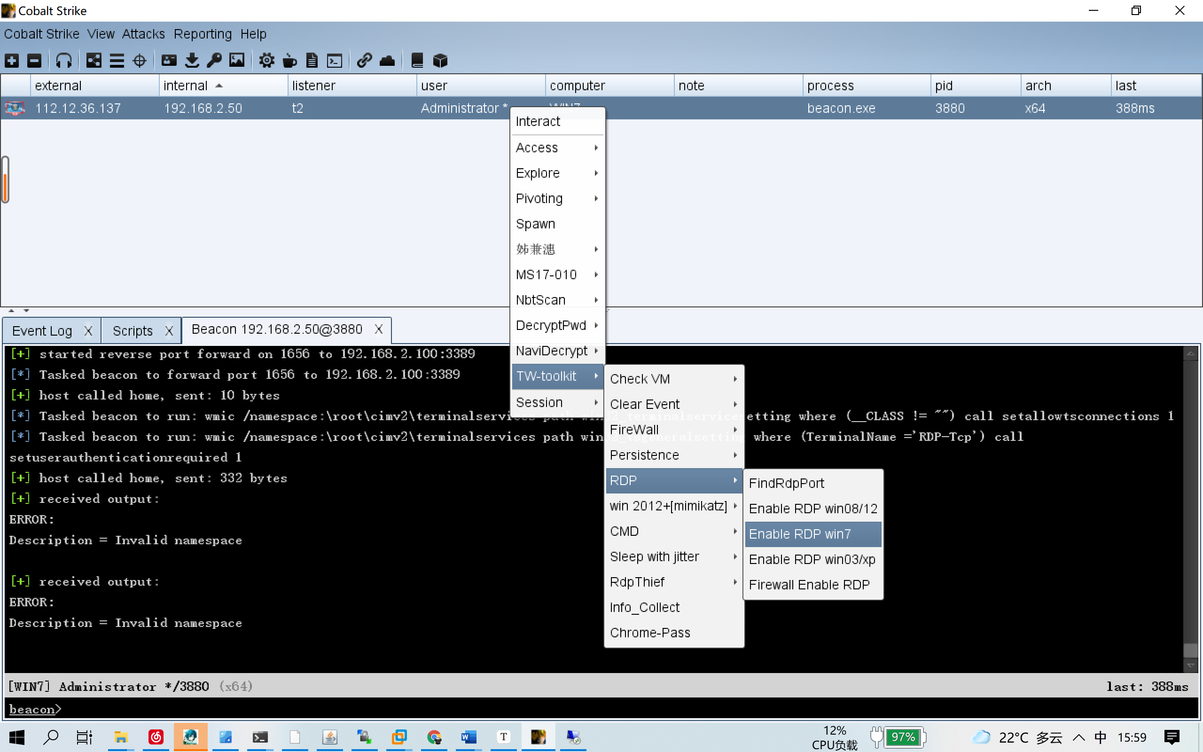Switch to the Session Table list icon
Image resolution: width=1203 pixels, height=752 pixels.
click(x=117, y=61)
